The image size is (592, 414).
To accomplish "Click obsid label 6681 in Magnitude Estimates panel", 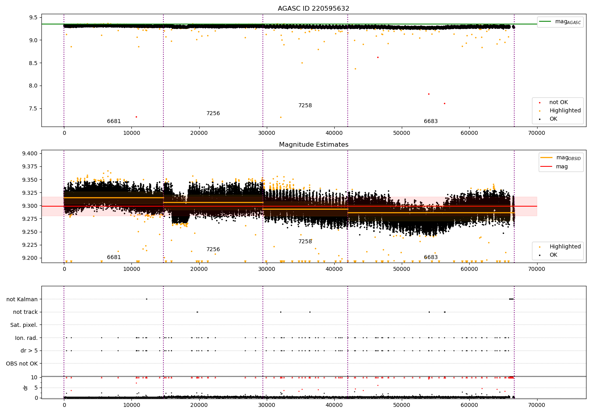I will point(114,257).
